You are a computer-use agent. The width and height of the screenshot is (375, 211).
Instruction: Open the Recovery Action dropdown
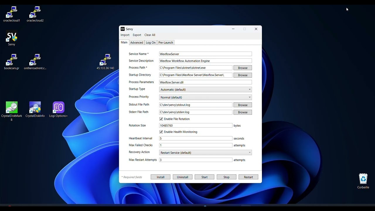[205, 153]
